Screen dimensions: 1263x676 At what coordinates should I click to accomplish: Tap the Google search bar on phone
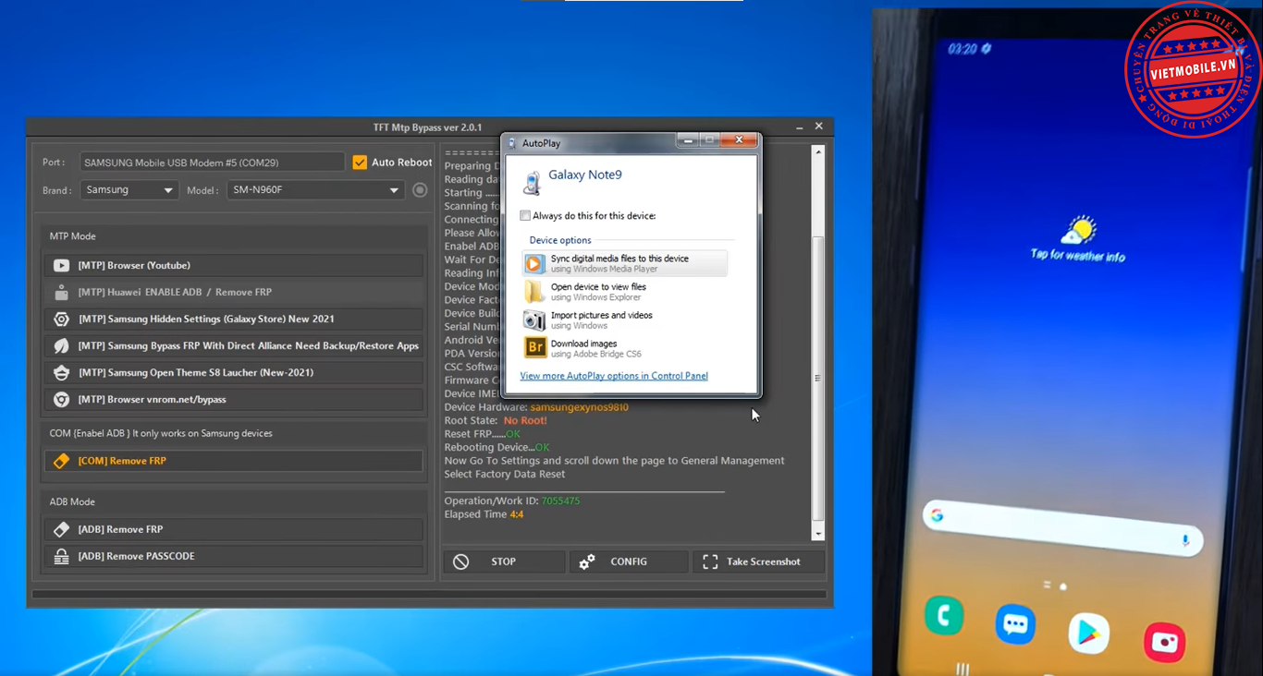[1063, 528]
